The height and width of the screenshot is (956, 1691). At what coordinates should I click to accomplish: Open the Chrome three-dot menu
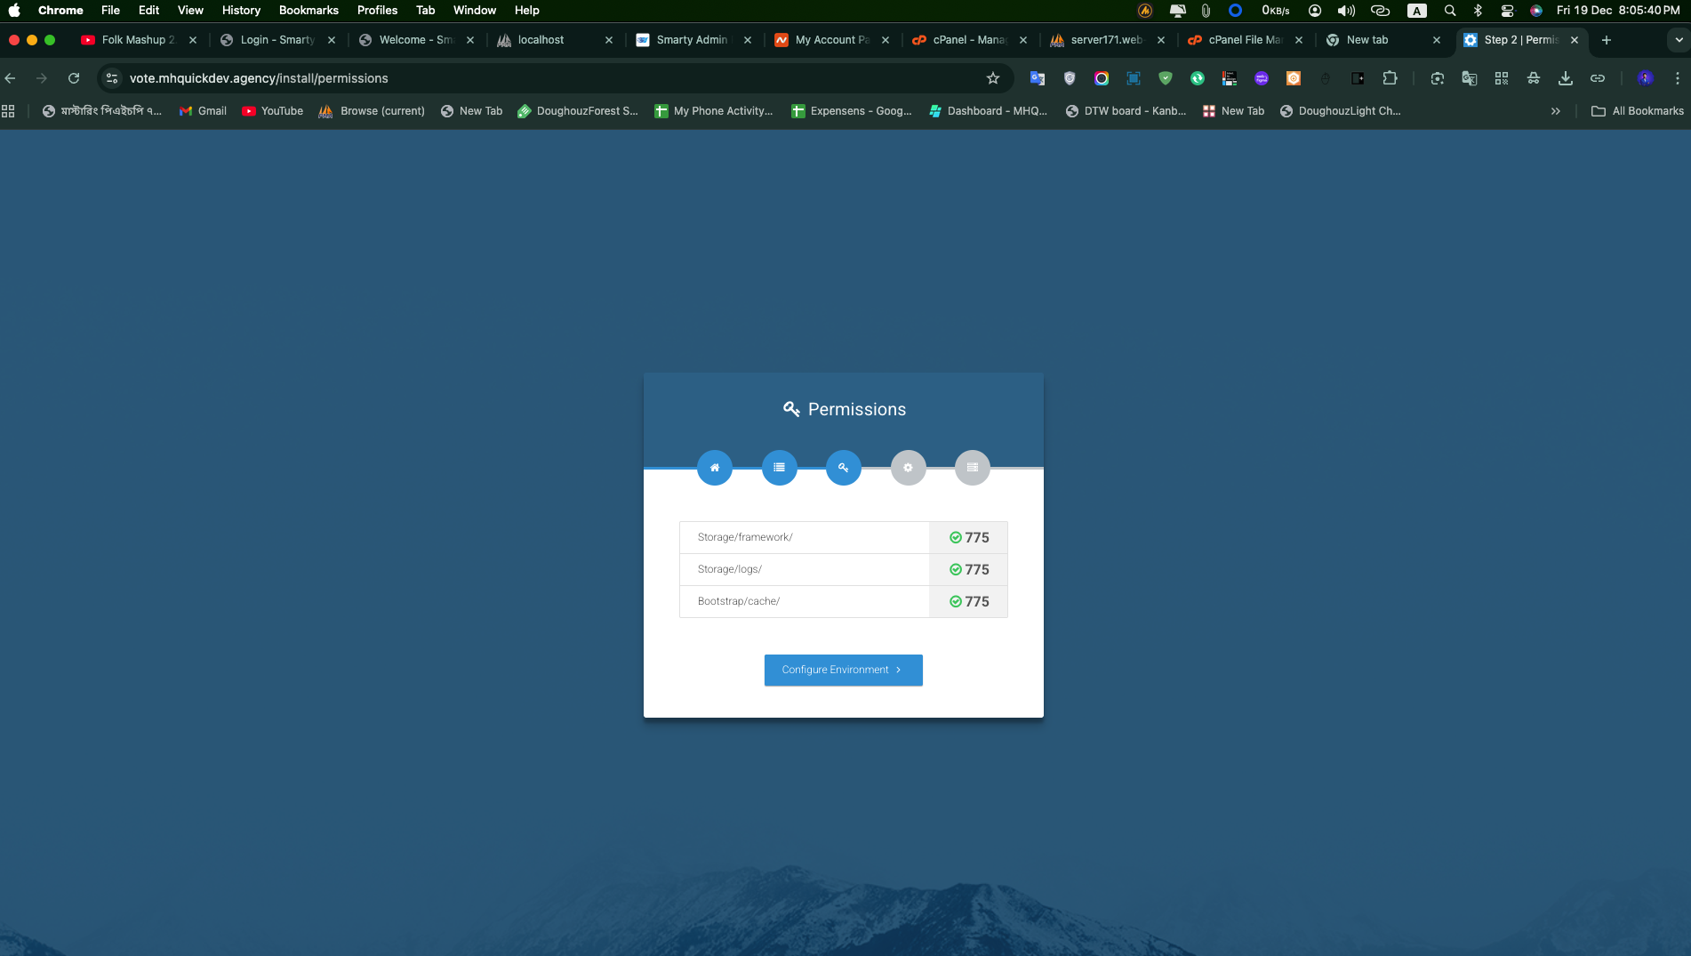point(1677,78)
